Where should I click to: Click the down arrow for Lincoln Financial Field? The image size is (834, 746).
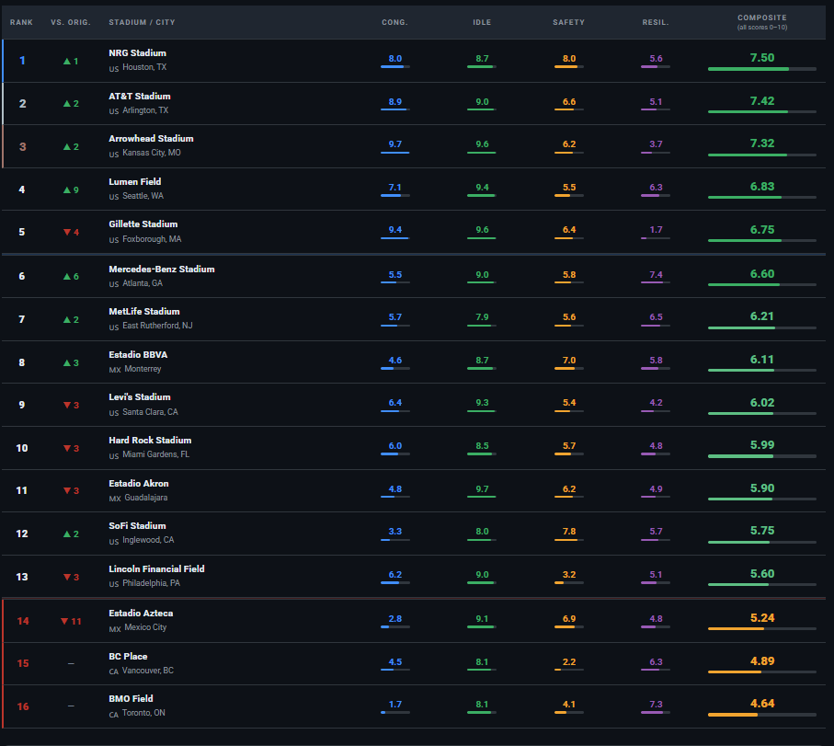tap(67, 577)
